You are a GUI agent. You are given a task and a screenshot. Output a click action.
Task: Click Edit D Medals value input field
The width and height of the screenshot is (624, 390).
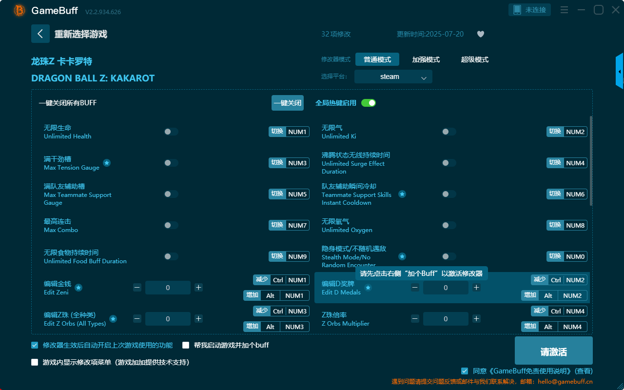pyautogui.click(x=446, y=288)
